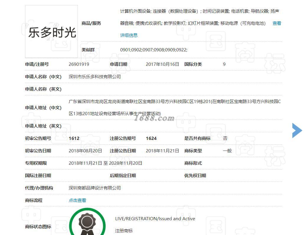Click the blue next arrow on right
The image size is (308, 235).
(297, 130)
